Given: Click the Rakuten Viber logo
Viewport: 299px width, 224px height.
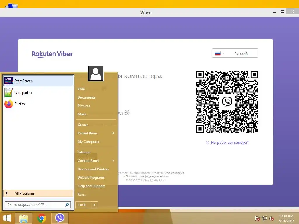Looking at the screenshot, I should pos(52,54).
